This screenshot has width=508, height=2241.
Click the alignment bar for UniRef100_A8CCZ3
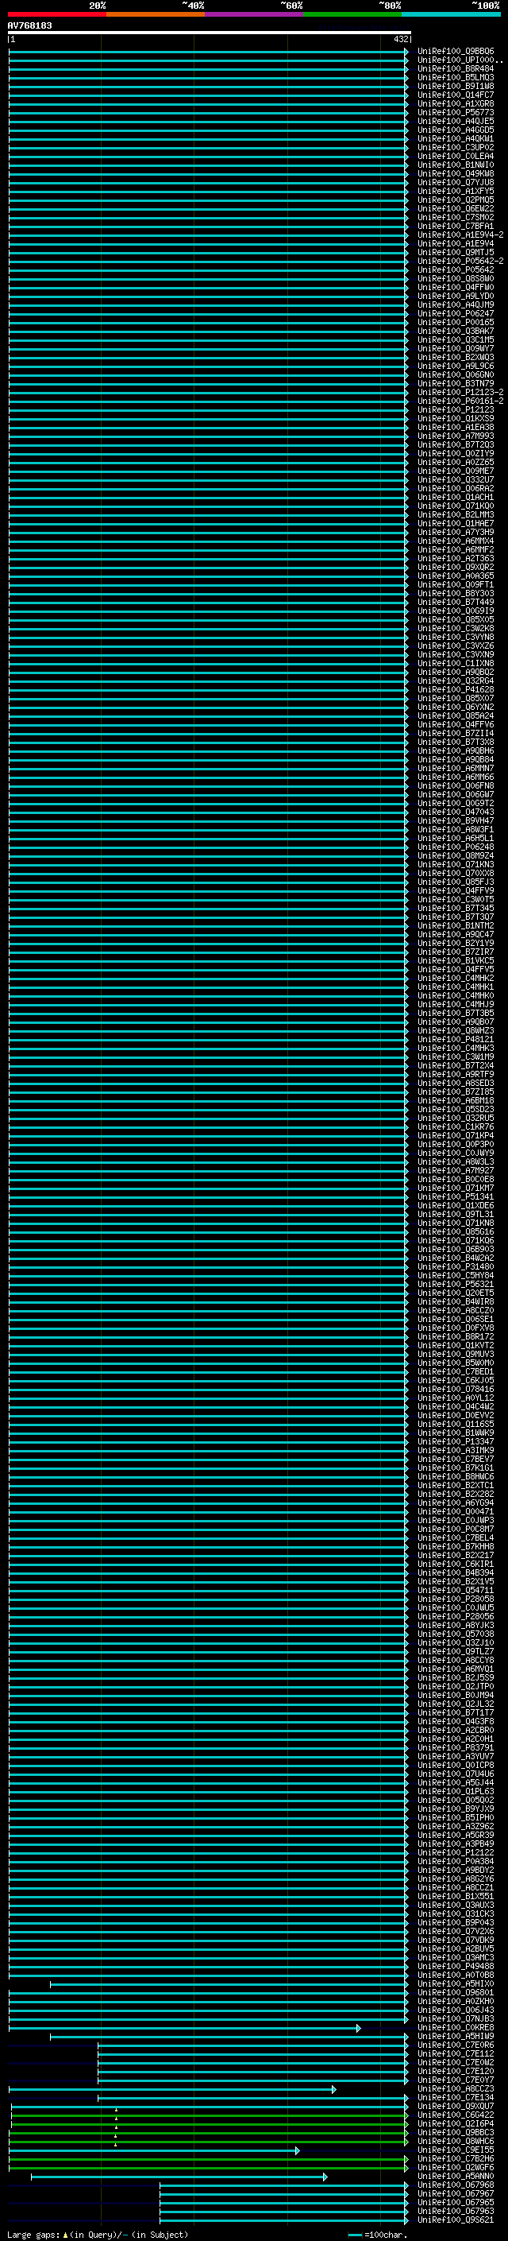coord(172,2088)
